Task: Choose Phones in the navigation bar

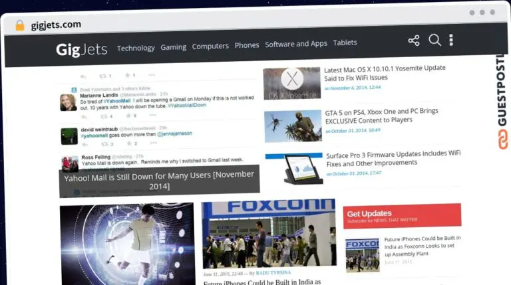Action: [x=247, y=46]
